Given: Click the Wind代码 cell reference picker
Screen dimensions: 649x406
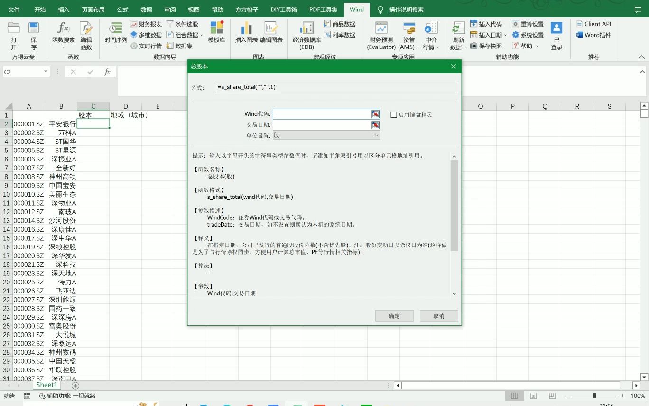Looking at the screenshot, I should [375, 114].
